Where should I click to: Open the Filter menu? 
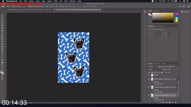(56, 1)
